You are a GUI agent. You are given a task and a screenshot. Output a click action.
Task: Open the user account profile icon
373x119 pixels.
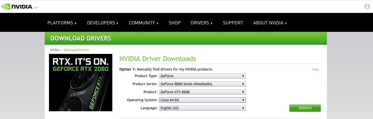point(367,7)
